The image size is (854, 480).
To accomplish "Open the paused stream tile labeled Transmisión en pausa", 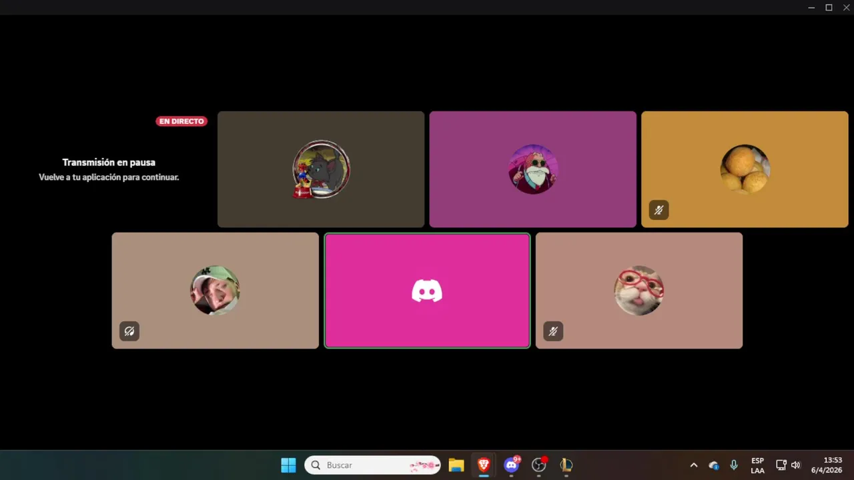I will tap(109, 169).
